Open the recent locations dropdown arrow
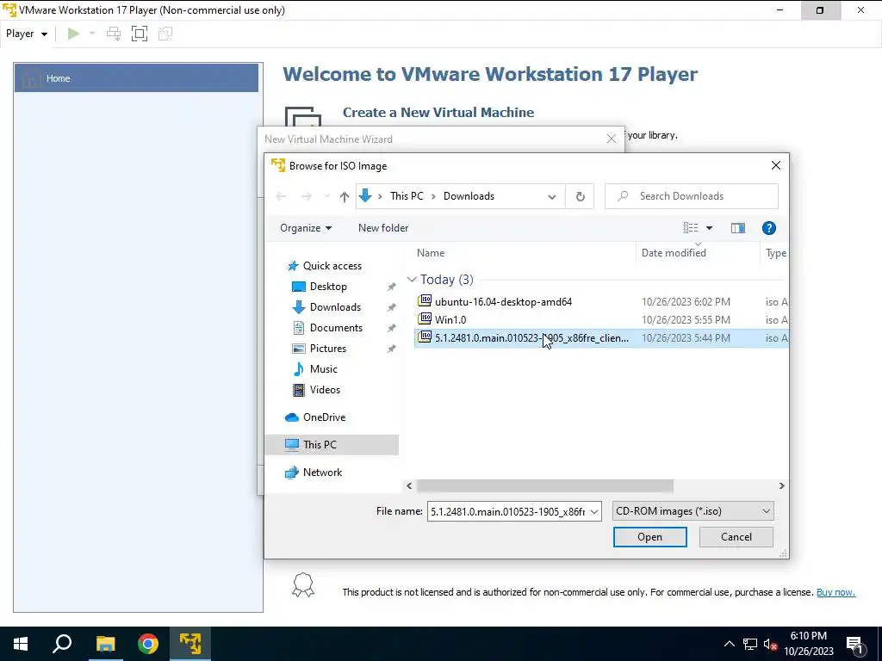Image resolution: width=882 pixels, height=661 pixels. pyautogui.click(x=326, y=196)
